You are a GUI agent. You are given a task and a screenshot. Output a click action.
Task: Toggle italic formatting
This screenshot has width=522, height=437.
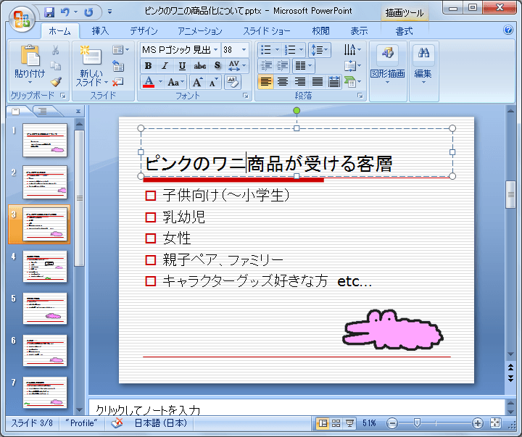165,66
